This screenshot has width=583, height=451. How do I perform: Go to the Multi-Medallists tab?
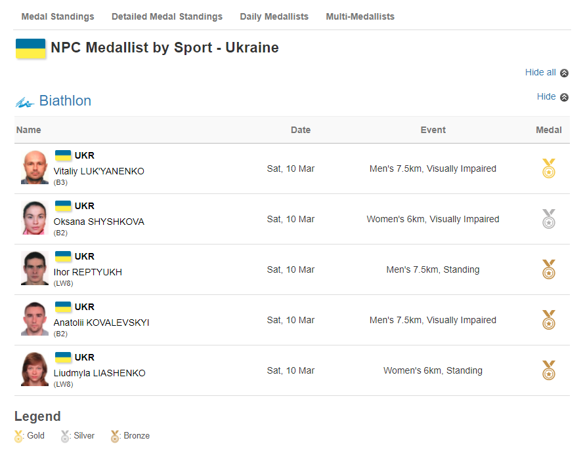point(360,16)
